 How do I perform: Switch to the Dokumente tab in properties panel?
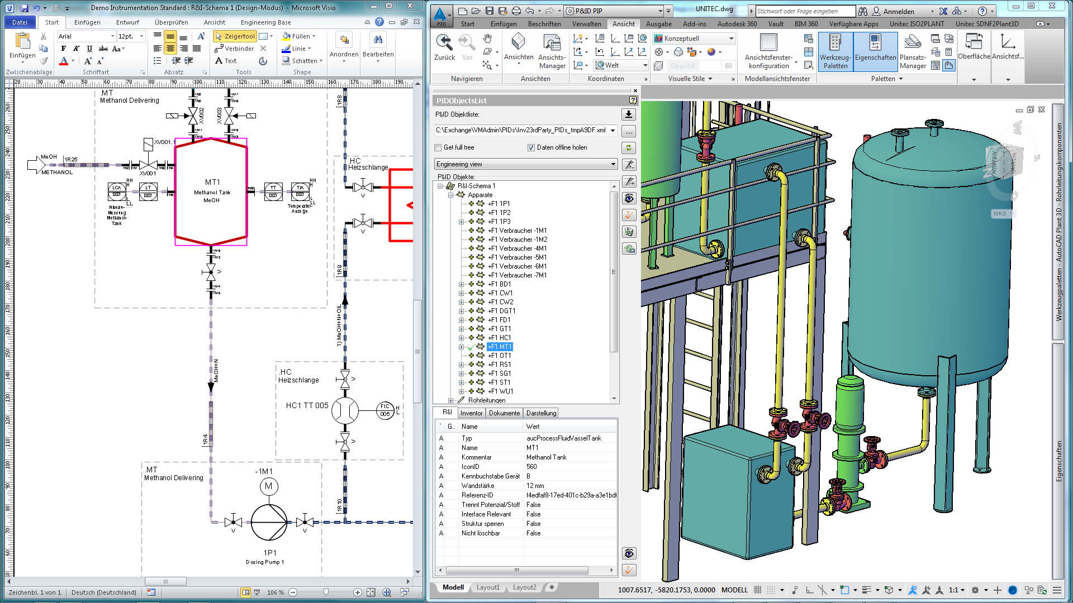click(x=505, y=412)
